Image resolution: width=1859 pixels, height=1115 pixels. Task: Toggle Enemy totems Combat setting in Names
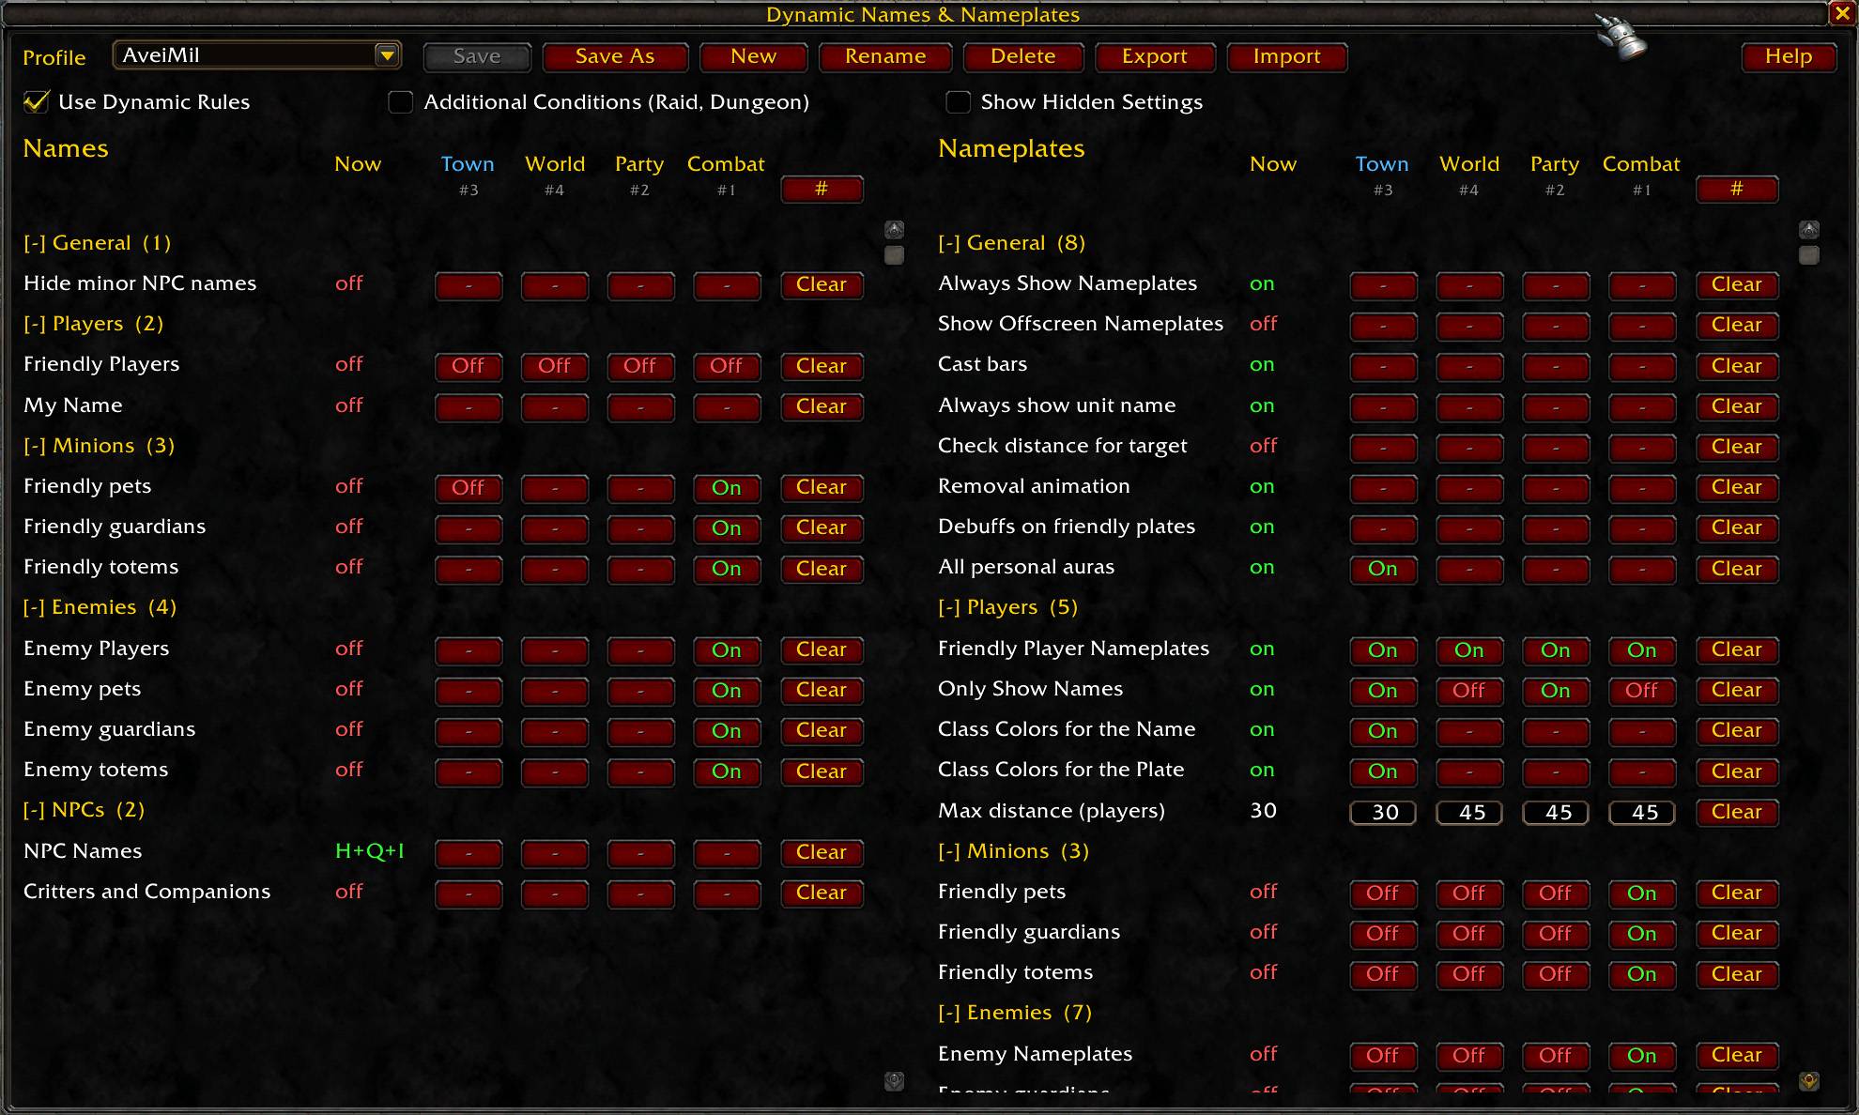(x=727, y=771)
